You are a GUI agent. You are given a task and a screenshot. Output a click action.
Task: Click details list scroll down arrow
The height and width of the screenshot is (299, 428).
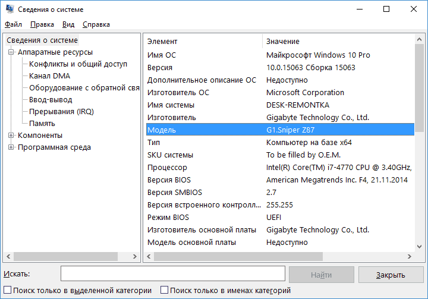[419, 247]
